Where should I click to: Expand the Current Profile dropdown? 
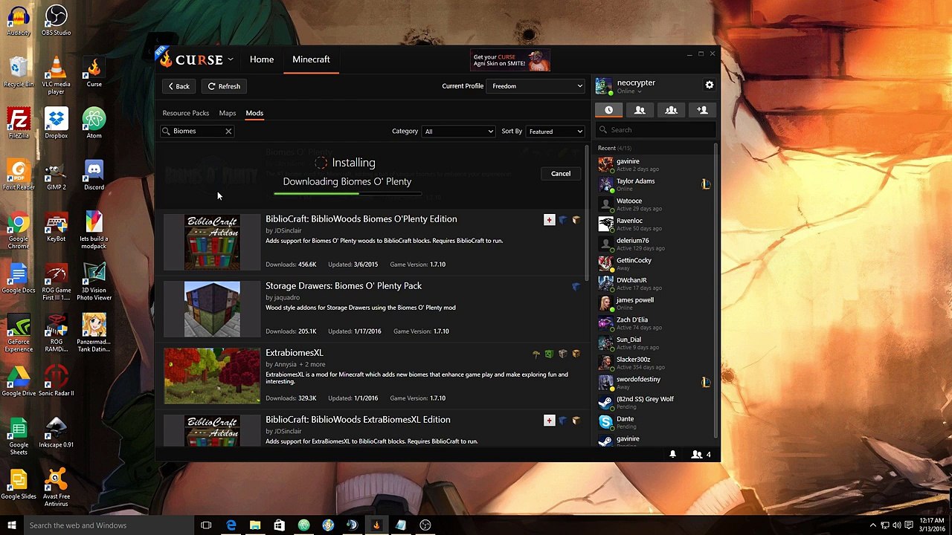[x=535, y=86]
